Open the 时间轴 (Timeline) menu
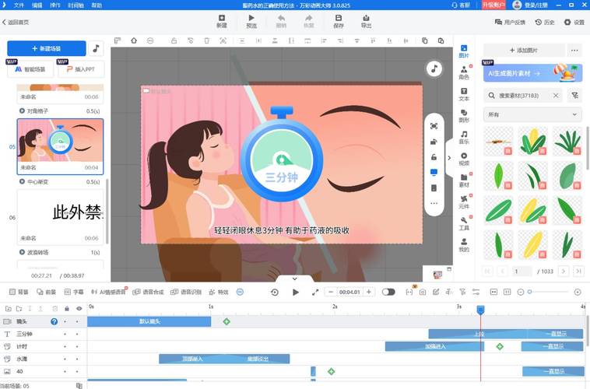The image size is (590, 389). click(x=76, y=5)
